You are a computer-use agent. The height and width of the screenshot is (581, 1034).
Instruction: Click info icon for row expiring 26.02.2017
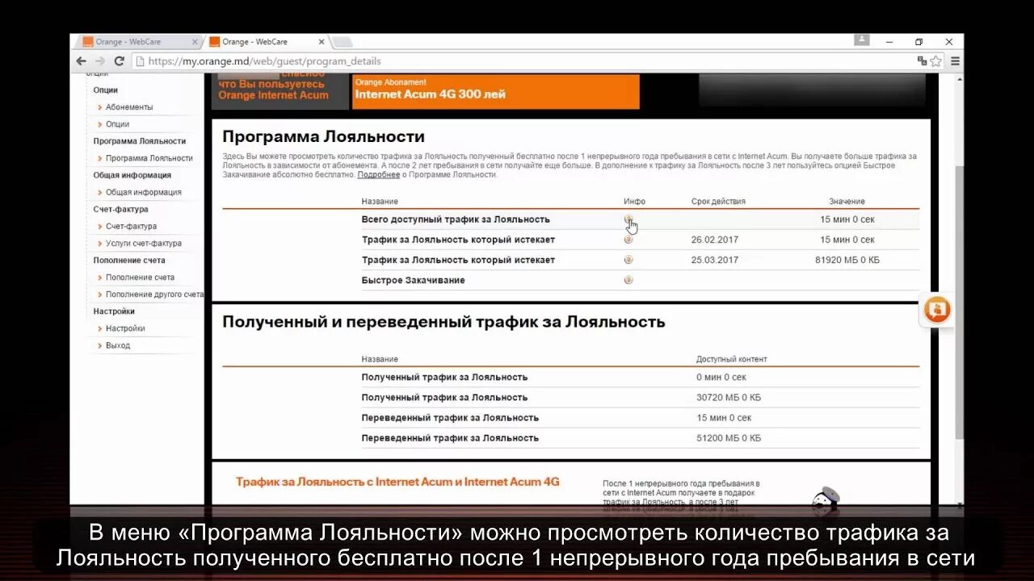[628, 239]
